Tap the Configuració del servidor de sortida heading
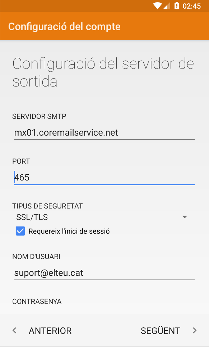 point(103,72)
